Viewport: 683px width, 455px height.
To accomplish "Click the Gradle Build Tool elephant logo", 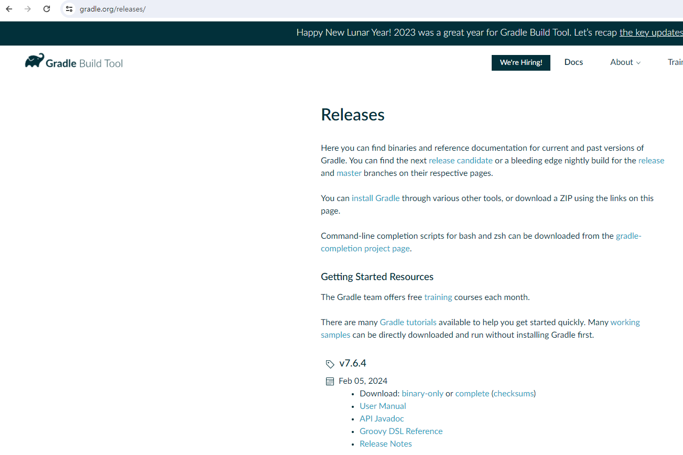I will 74,62.
